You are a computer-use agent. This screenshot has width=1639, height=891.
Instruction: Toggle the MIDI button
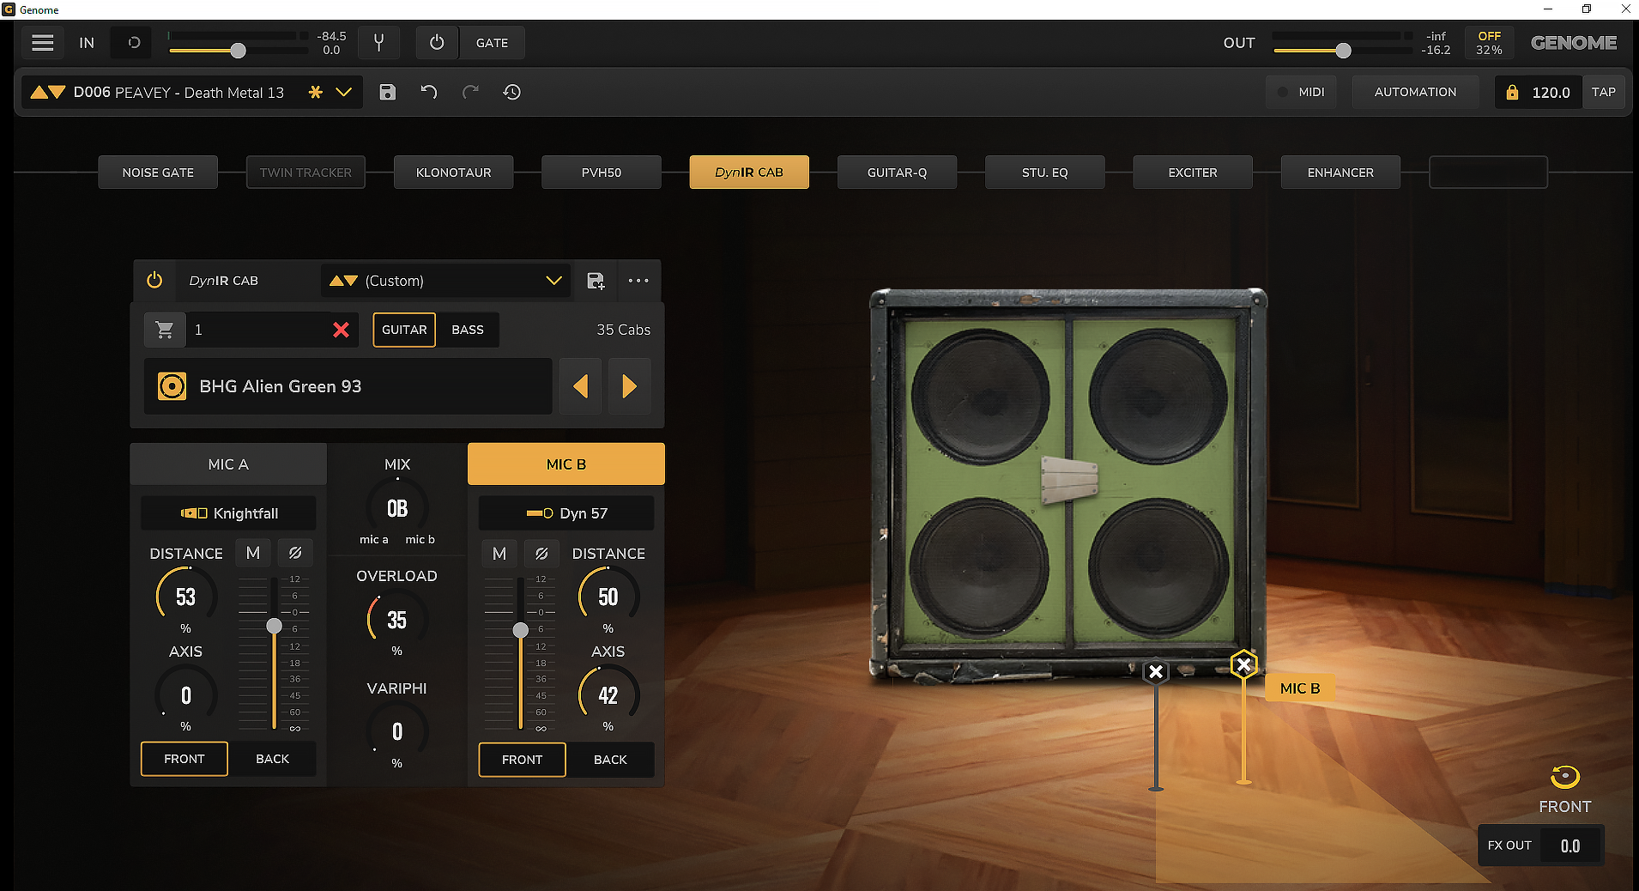click(1302, 92)
